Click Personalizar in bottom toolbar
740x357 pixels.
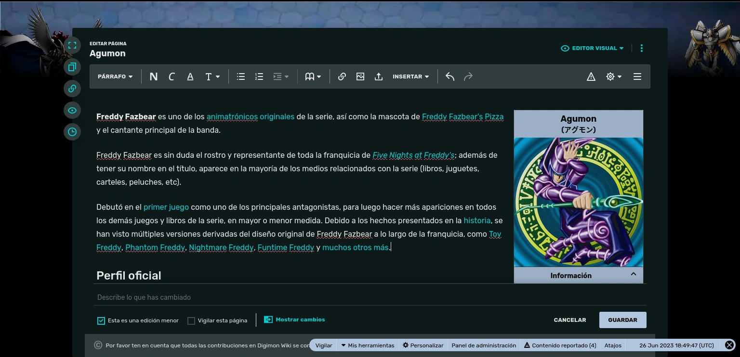(x=423, y=345)
